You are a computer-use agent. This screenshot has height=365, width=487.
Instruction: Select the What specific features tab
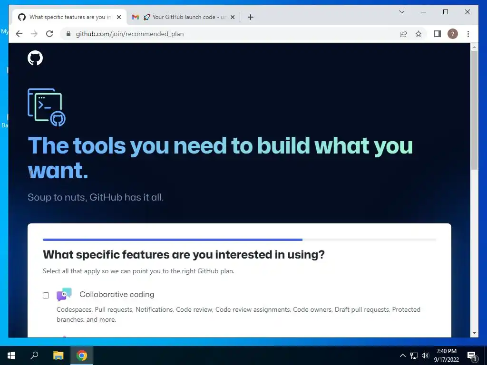click(x=69, y=17)
